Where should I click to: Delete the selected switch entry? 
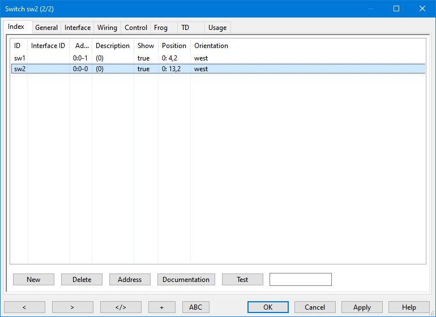pyautogui.click(x=82, y=280)
